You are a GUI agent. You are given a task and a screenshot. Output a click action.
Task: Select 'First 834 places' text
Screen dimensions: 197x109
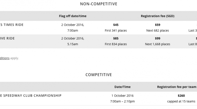[116, 44]
